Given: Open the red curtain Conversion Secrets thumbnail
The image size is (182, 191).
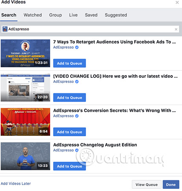Looking at the screenshot, I should pos(26,122).
